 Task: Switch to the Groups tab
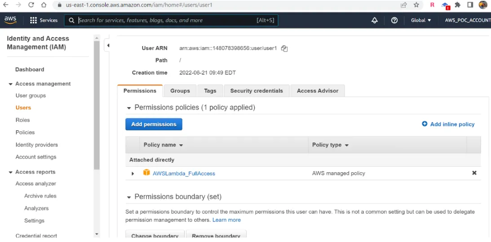point(180,91)
